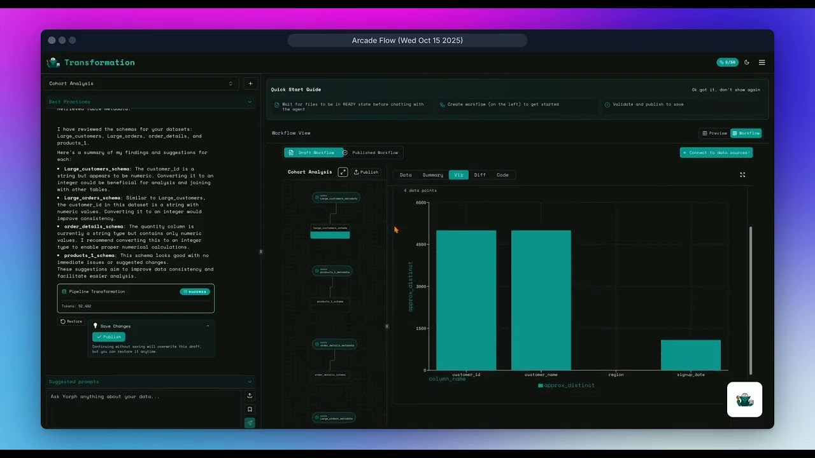
Task: Open the Yorph assistant floating widget
Action: [744, 399]
